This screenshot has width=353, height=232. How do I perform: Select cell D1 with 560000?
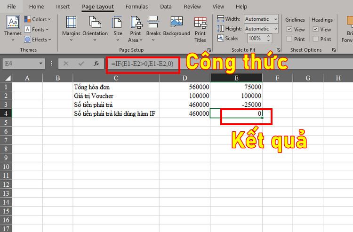(185, 87)
